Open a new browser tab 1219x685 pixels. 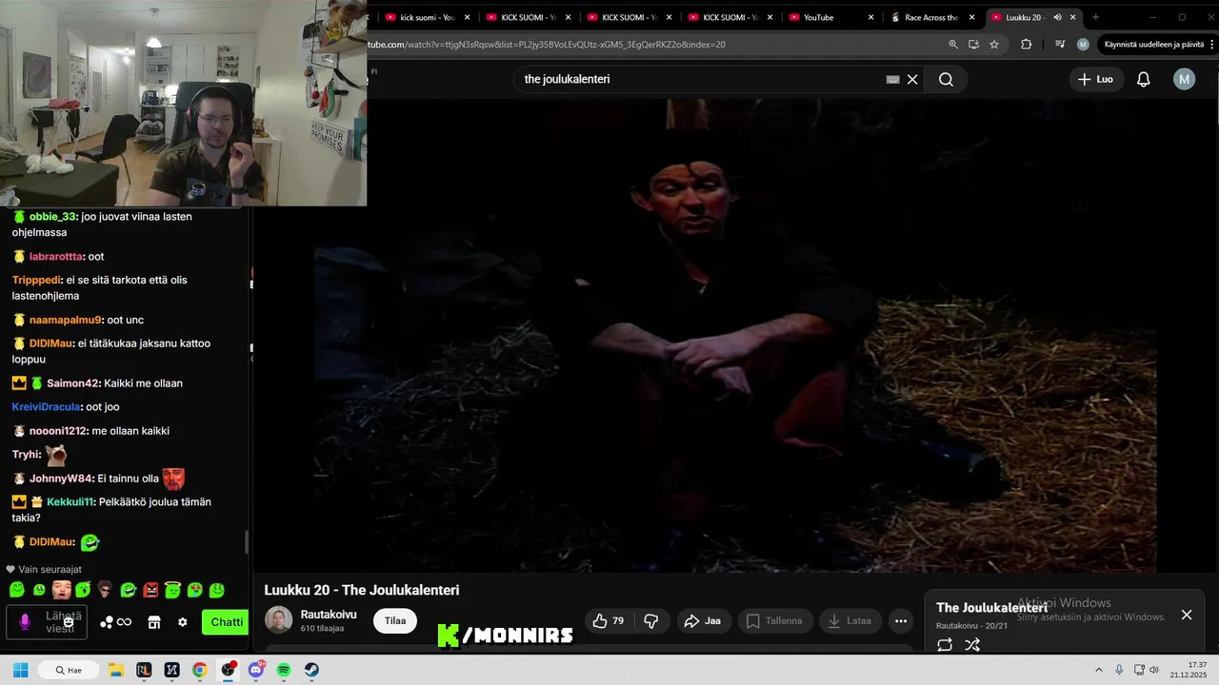[1095, 17]
